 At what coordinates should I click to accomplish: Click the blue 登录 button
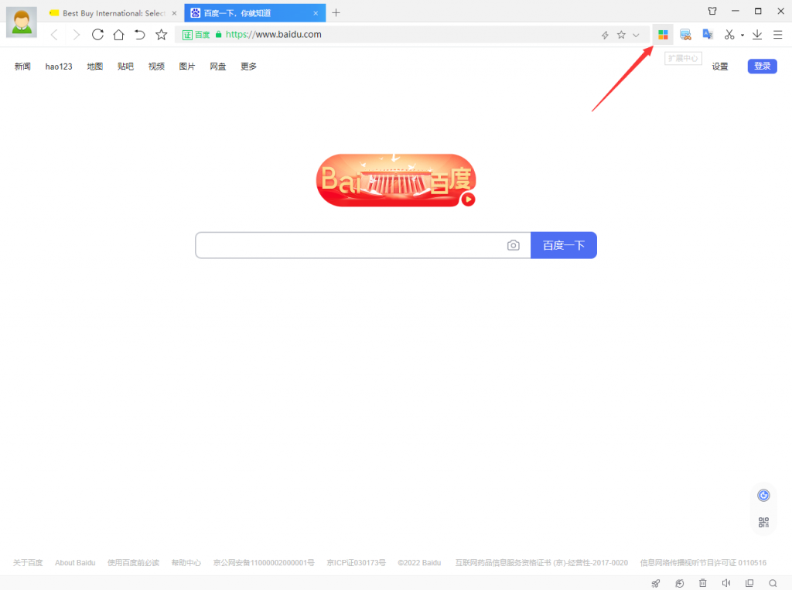tap(762, 67)
